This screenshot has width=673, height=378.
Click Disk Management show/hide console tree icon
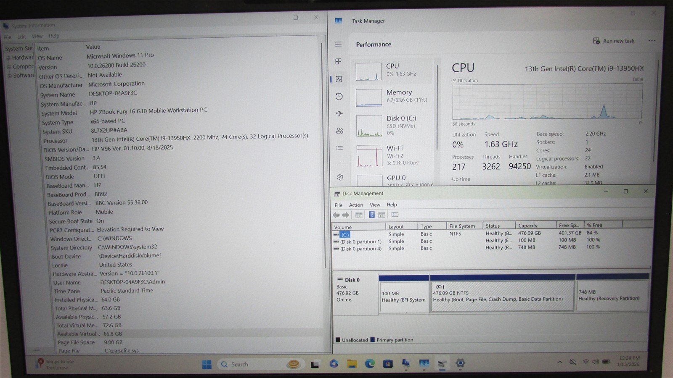tap(359, 215)
